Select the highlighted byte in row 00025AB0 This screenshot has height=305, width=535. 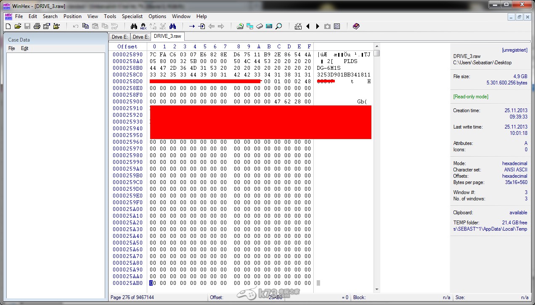click(151, 283)
